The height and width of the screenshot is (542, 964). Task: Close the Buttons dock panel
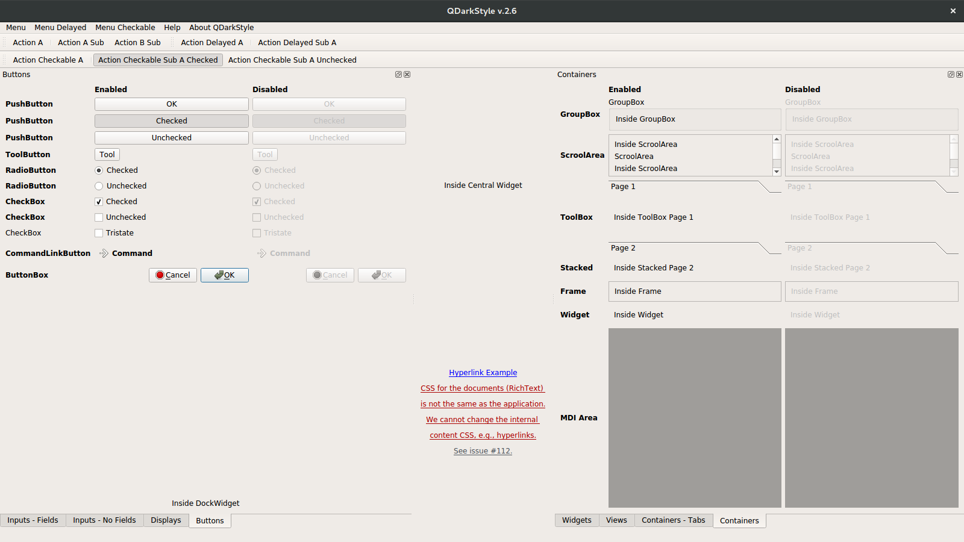tap(407, 75)
